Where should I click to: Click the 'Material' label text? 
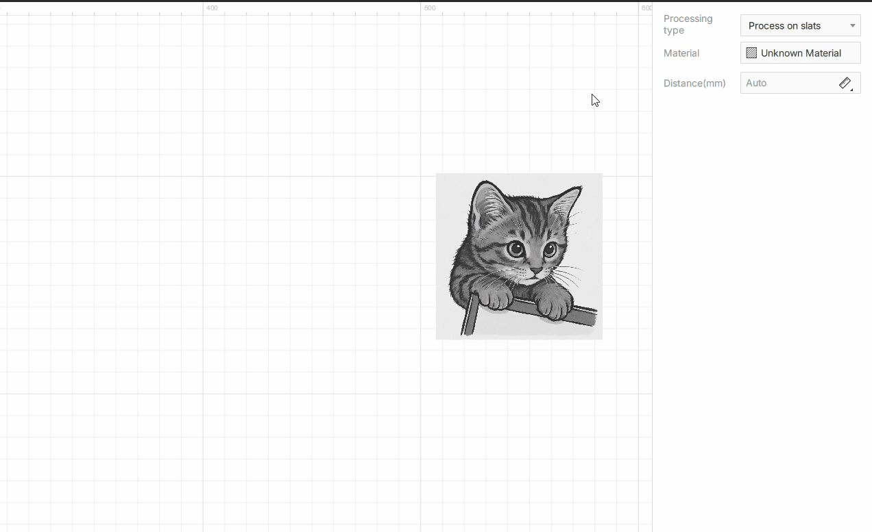click(x=681, y=53)
